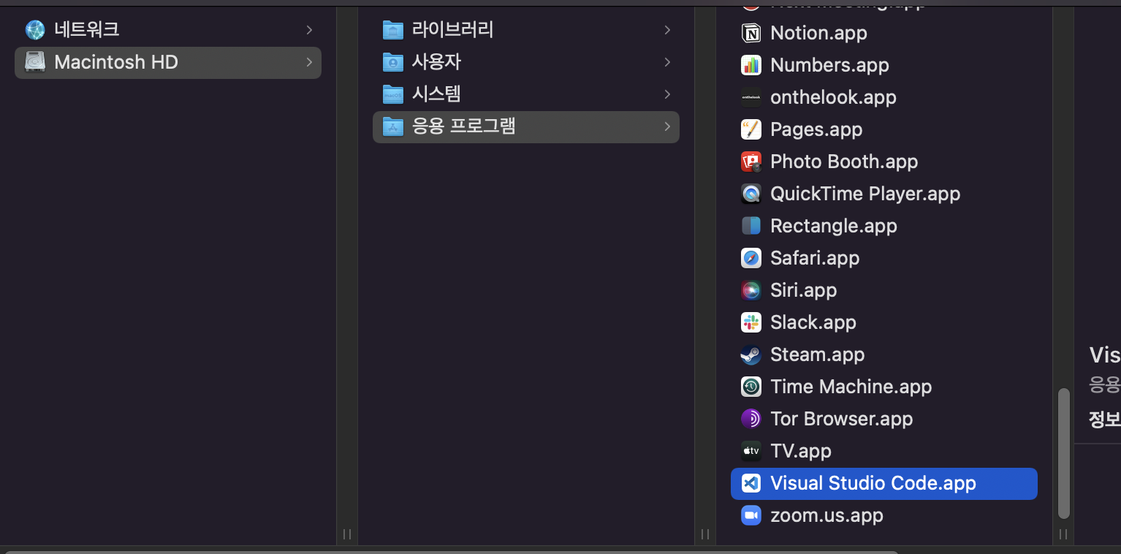This screenshot has width=1121, height=554.
Task: Select the 네트워크 row label
Action: (87, 30)
